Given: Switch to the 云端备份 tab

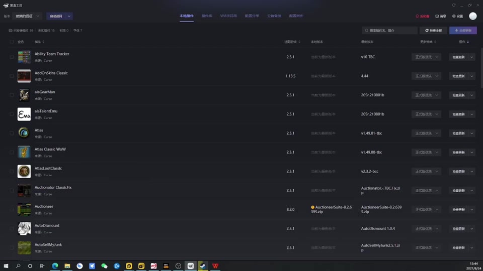Looking at the screenshot, I should click(274, 16).
